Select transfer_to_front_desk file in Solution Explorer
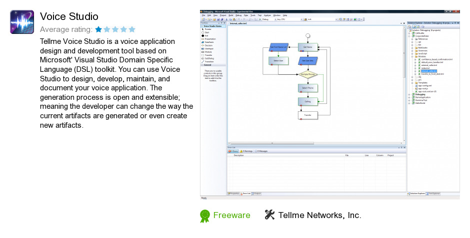The width and height of the screenshot is (470, 238). 432,74
